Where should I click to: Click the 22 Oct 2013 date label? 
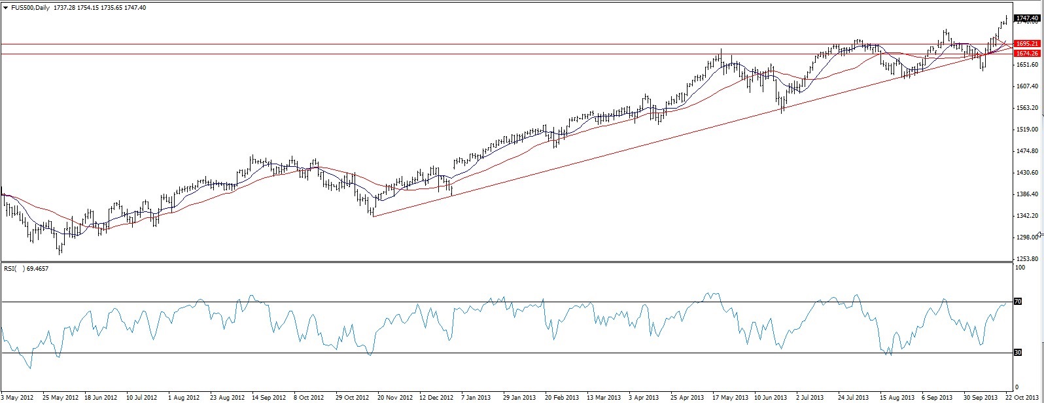[x=1022, y=397]
